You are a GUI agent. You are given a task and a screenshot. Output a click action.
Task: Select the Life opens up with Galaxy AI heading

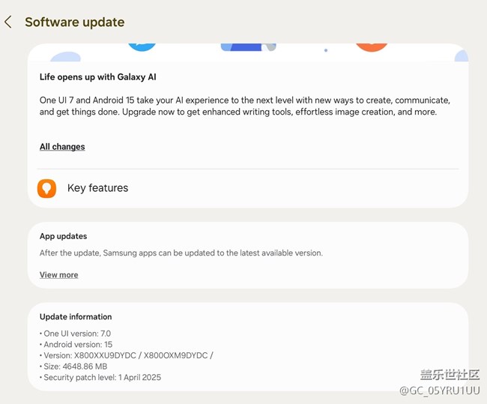[98, 76]
